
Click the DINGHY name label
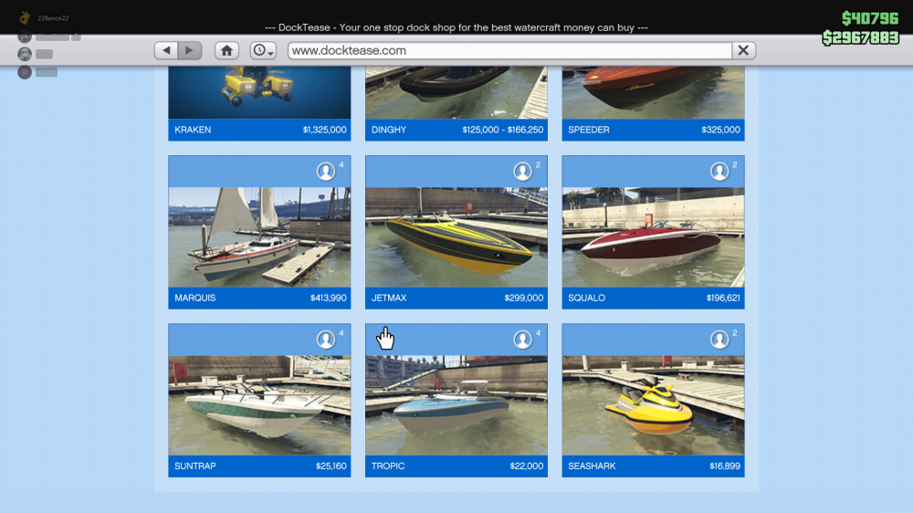pos(389,130)
